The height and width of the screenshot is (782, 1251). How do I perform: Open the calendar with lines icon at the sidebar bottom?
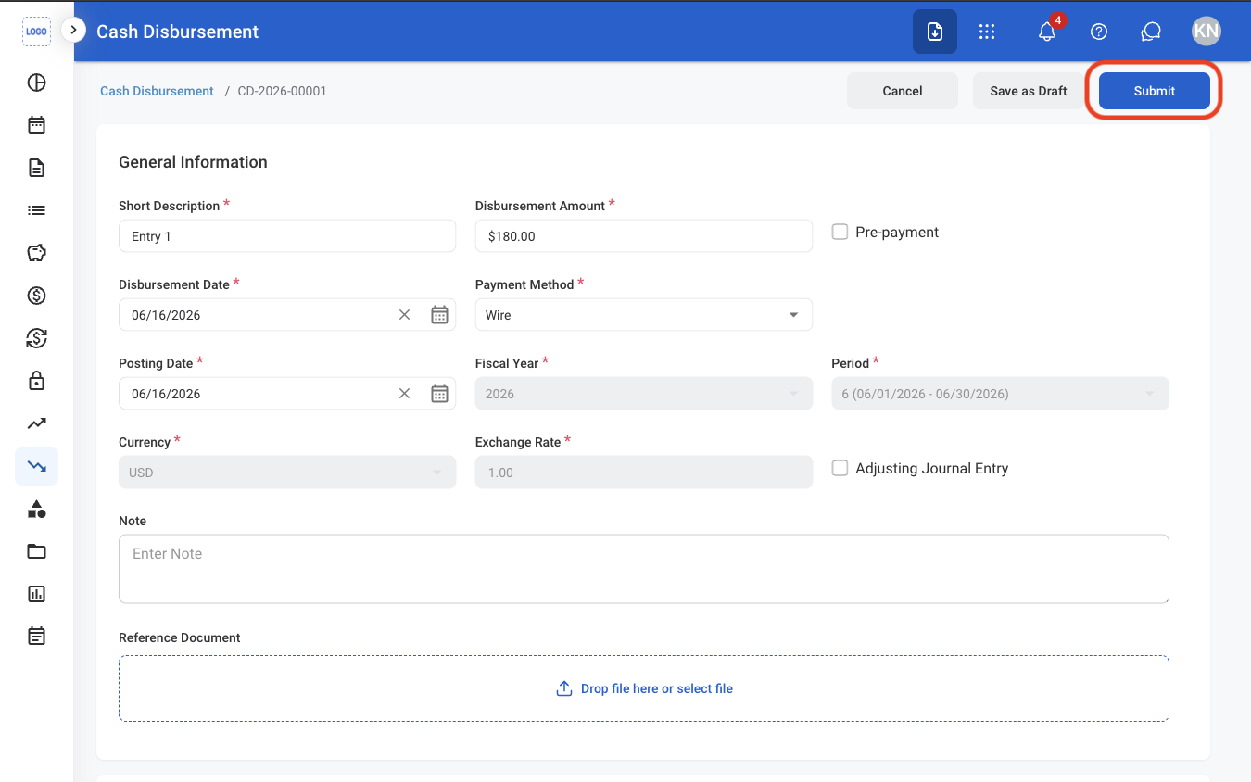[x=36, y=637]
